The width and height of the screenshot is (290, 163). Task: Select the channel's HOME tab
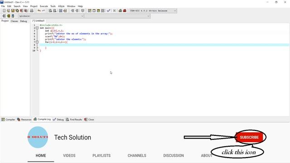[x=41, y=156]
